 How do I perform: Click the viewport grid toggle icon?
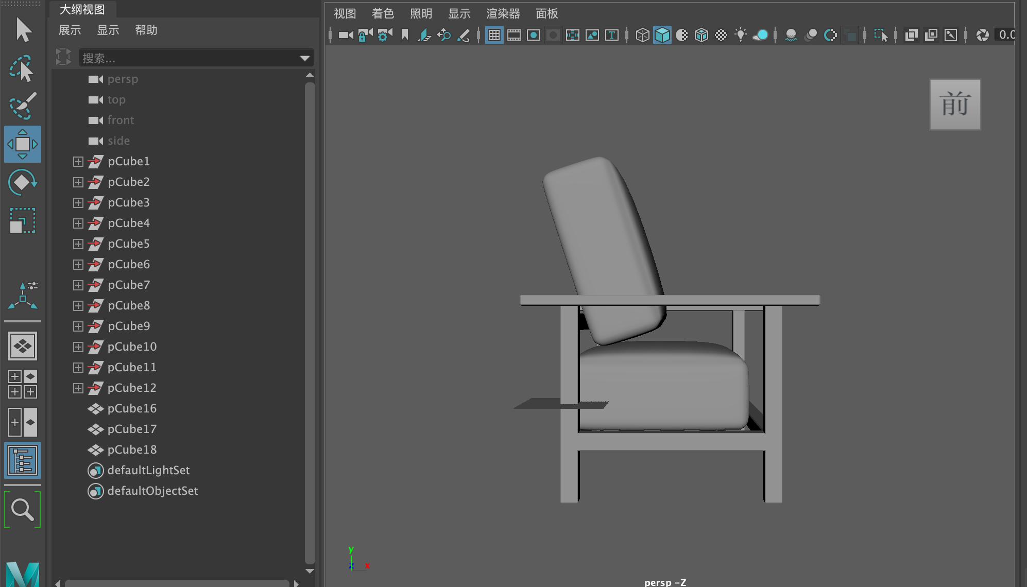click(494, 35)
